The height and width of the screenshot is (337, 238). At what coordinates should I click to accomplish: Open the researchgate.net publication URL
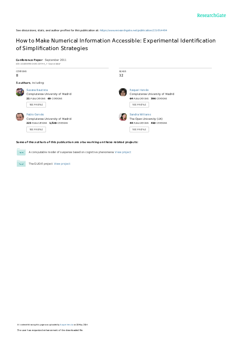134,30
